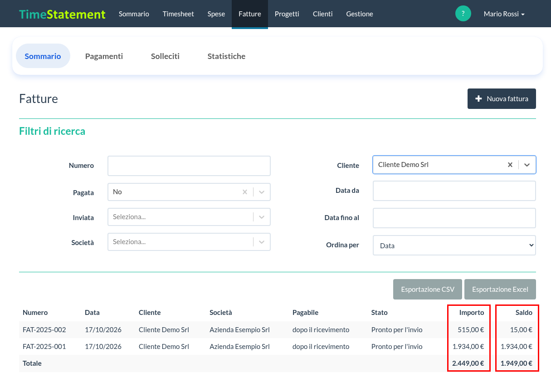Select the Sommario sub-tab
Viewport: 551px width, 378px height.
click(43, 56)
